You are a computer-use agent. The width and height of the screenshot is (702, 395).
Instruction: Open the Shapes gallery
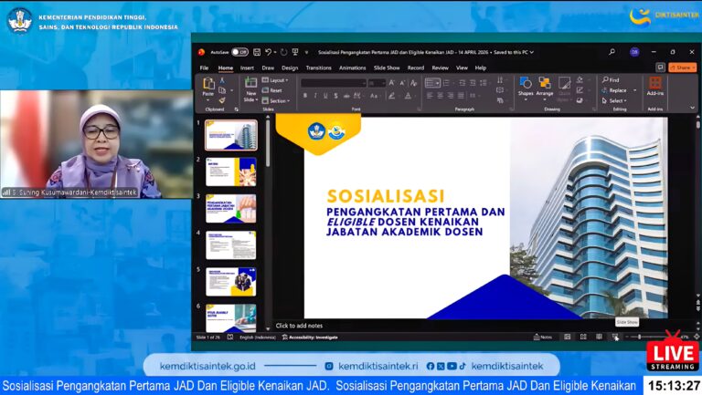point(526,88)
